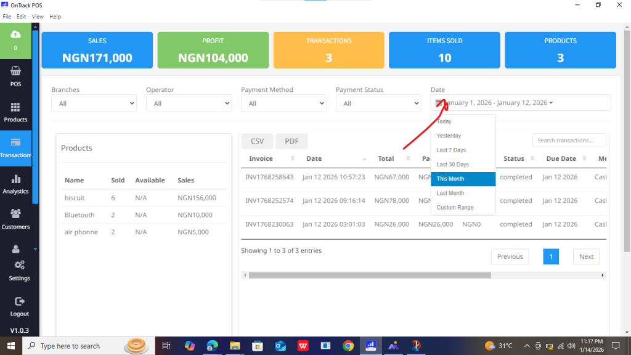Viewport: 631px width, 355px height.
Task: Open the POS basket icon
Action: point(15,71)
